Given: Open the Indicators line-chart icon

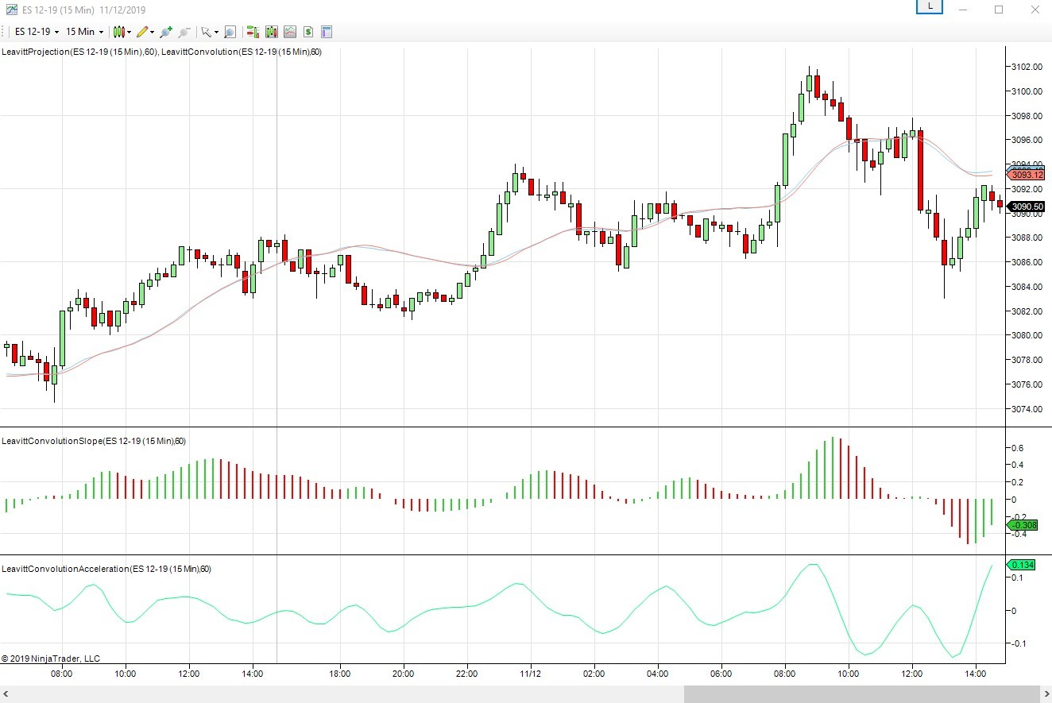Looking at the screenshot, I should pos(290,32).
